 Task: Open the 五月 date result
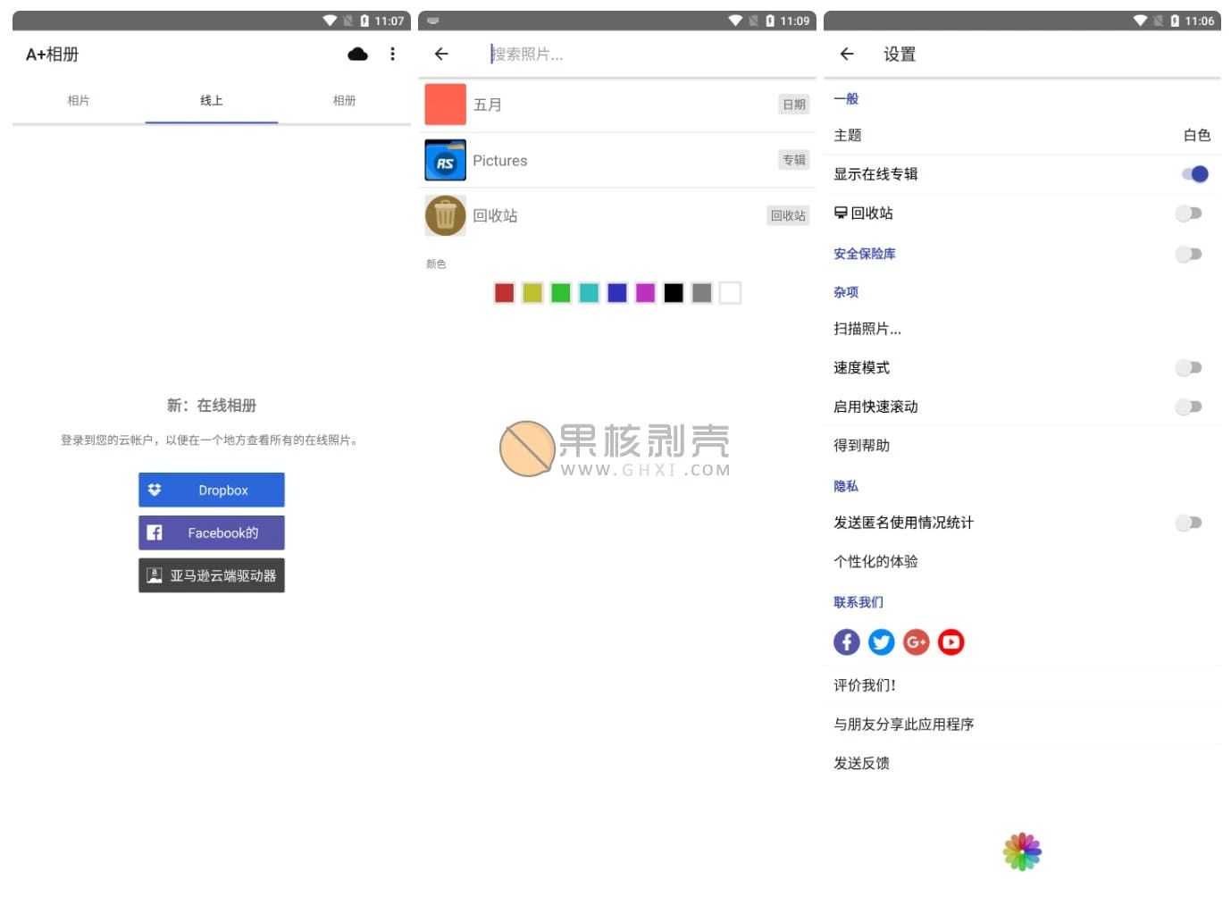pos(617,105)
